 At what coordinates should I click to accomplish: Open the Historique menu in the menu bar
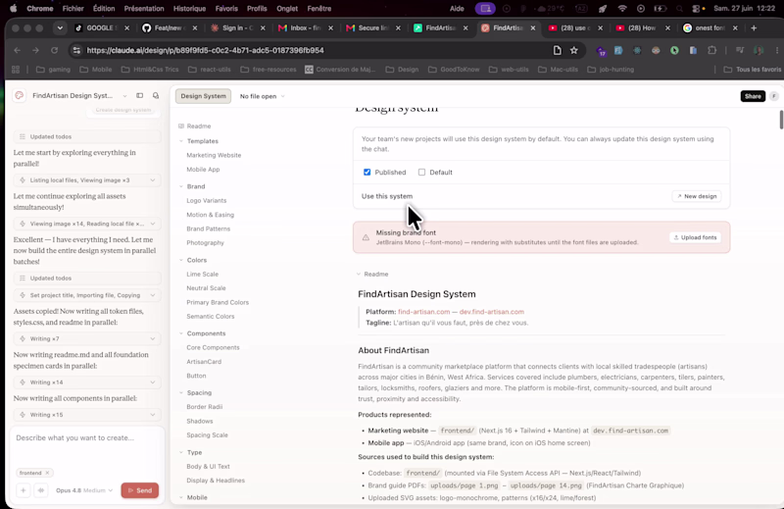pos(189,9)
